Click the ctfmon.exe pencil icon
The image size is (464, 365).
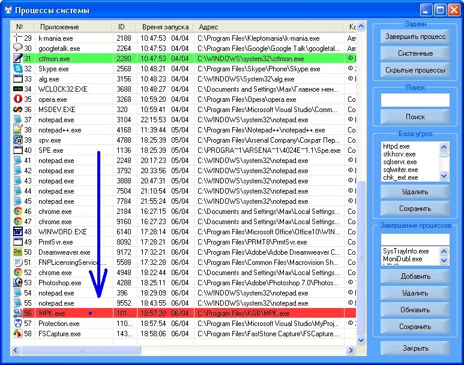coord(18,58)
